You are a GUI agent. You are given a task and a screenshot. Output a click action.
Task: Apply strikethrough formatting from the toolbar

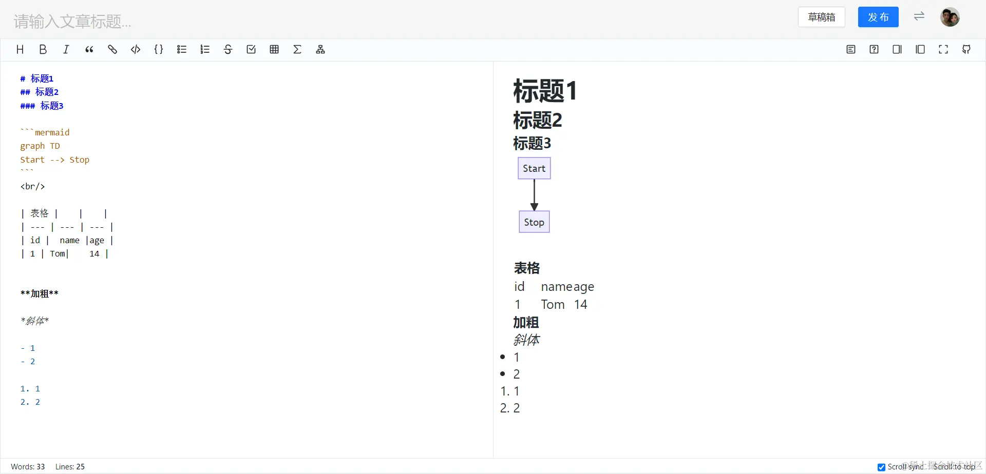pyautogui.click(x=228, y=49)
